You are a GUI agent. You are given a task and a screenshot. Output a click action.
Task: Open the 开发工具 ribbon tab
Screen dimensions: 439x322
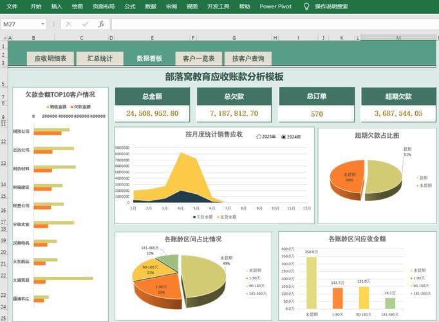point(218,6)
